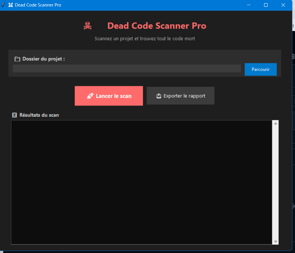Maximize the Dead Code Scanner window
Screen dimensions: 295x253
coord(266,5)
